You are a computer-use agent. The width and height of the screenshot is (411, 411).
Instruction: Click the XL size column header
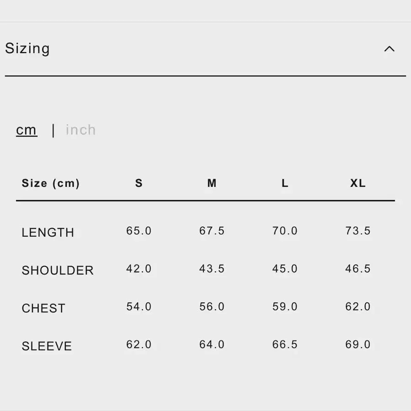(358, 184)
